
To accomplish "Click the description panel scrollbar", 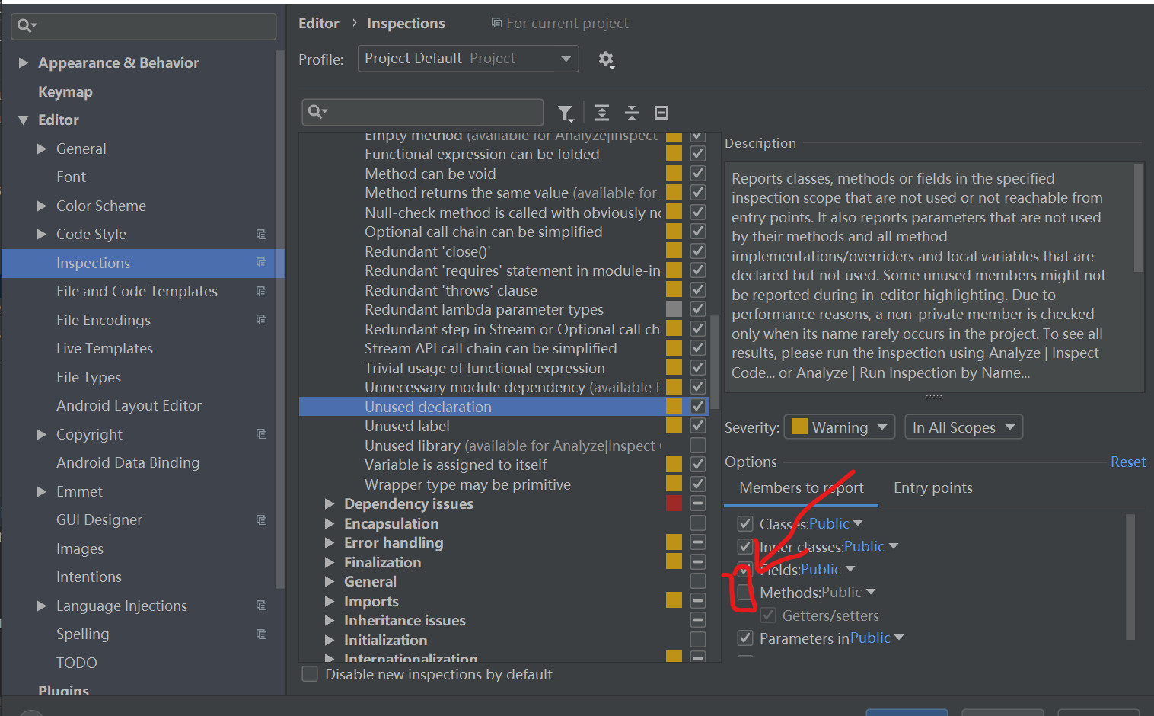I will point(1139,218).
